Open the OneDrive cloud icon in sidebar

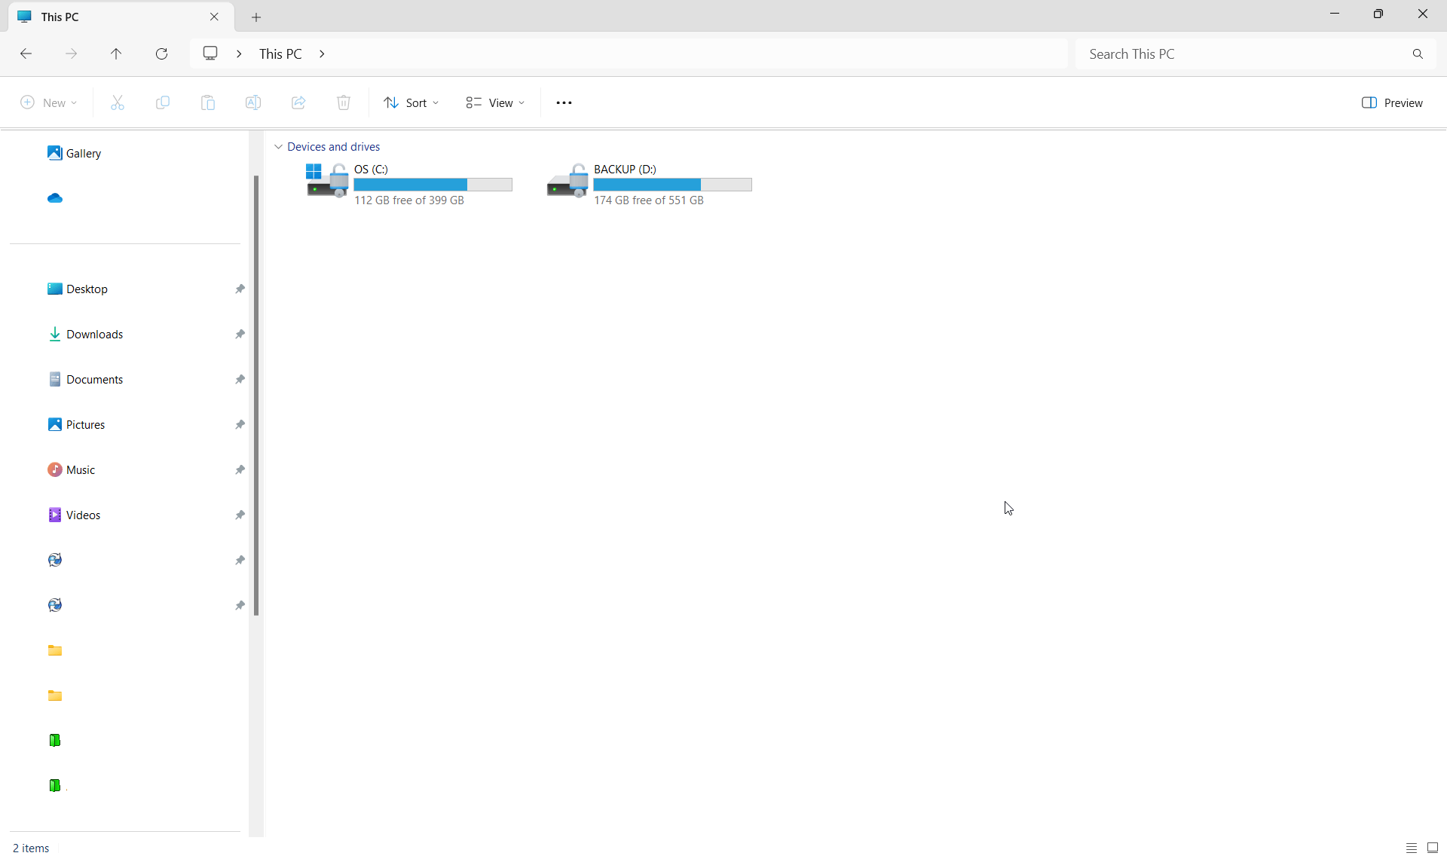(55, 198)
